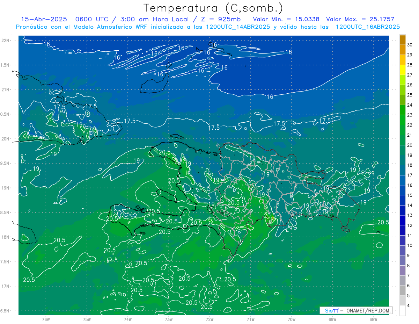This screenshot has width=419, height=324.
Task: Click the colorbar label 27
Action: coord(410,75)
